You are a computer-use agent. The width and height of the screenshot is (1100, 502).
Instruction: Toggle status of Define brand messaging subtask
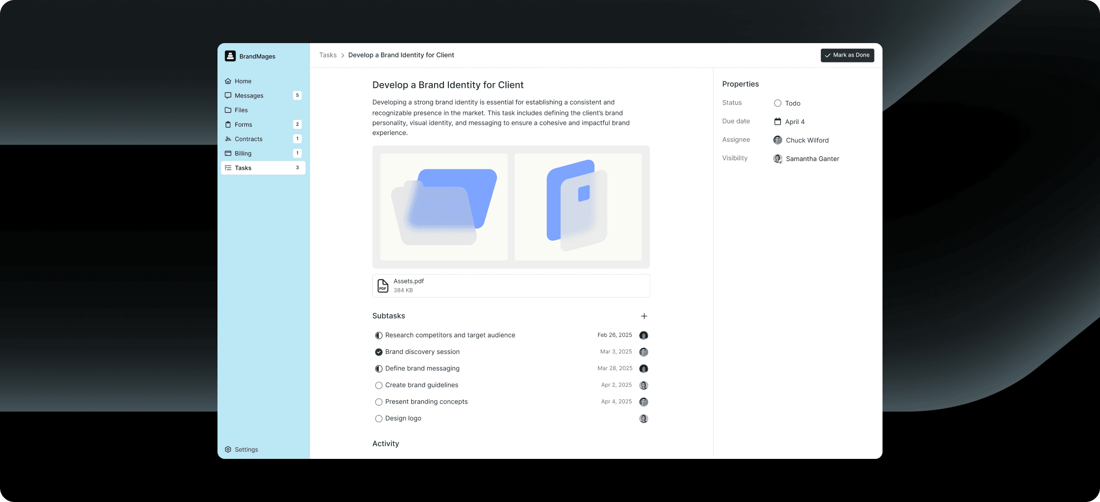[379, 369]
